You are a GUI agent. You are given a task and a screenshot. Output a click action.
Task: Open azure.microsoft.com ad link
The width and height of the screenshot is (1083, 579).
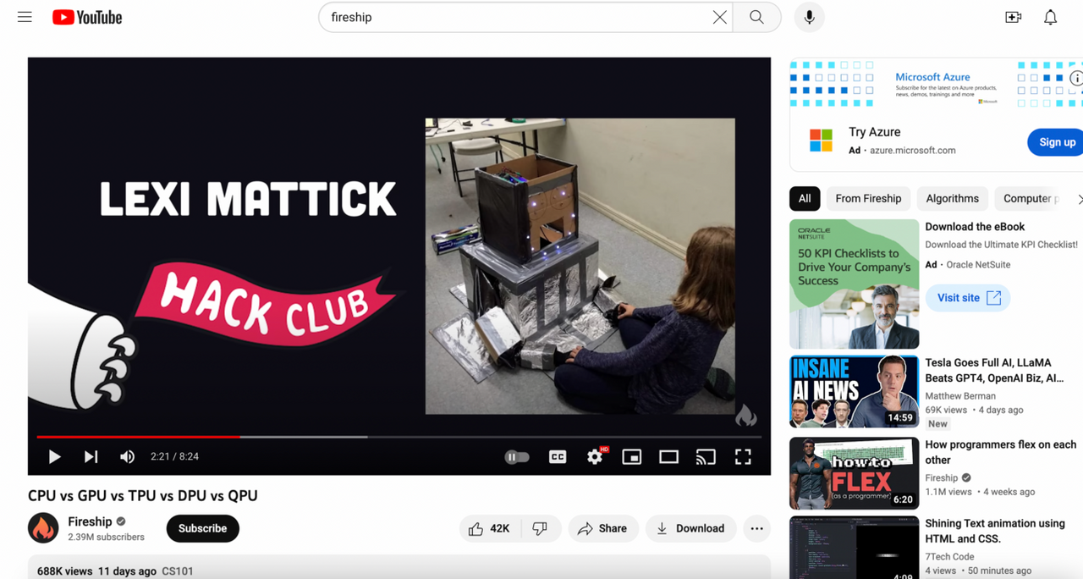coord(912,151)
